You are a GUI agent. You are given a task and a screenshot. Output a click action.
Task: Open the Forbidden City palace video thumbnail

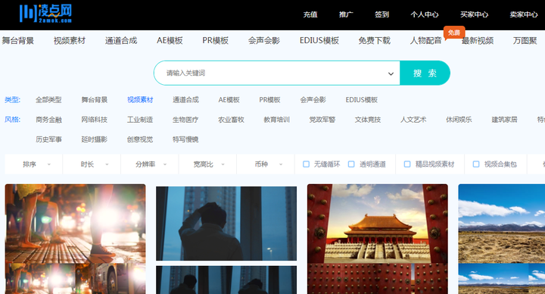pos(378,239)
